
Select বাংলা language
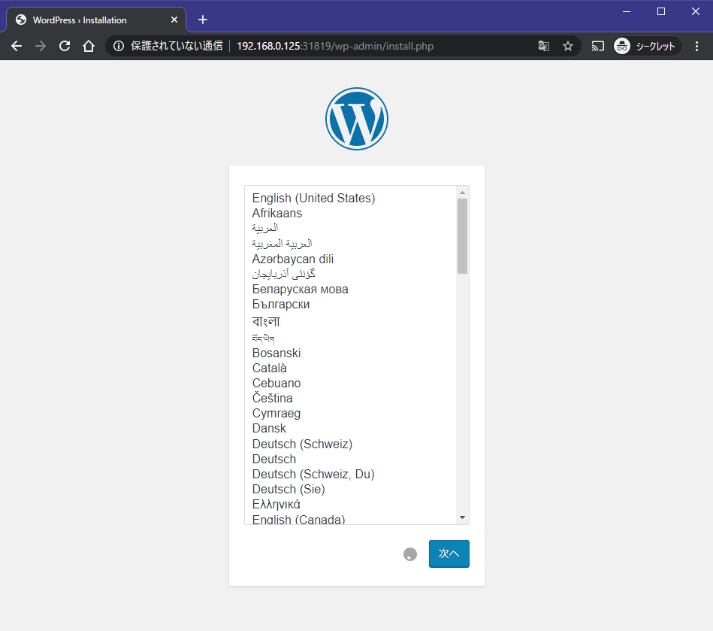pyautogui.click(x=350, y=321)
